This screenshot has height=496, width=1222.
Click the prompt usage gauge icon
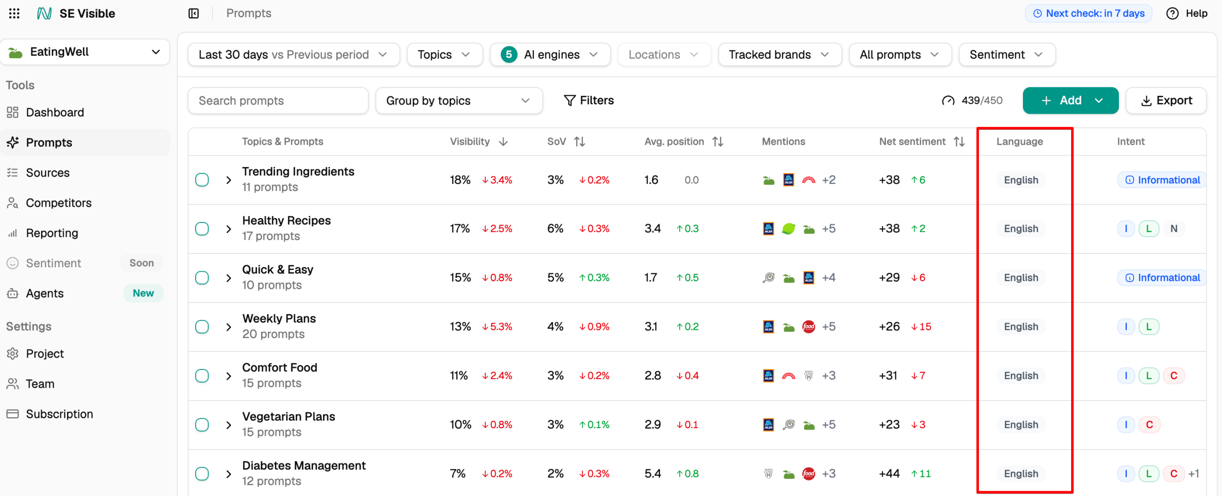click(x=948, y=101)
